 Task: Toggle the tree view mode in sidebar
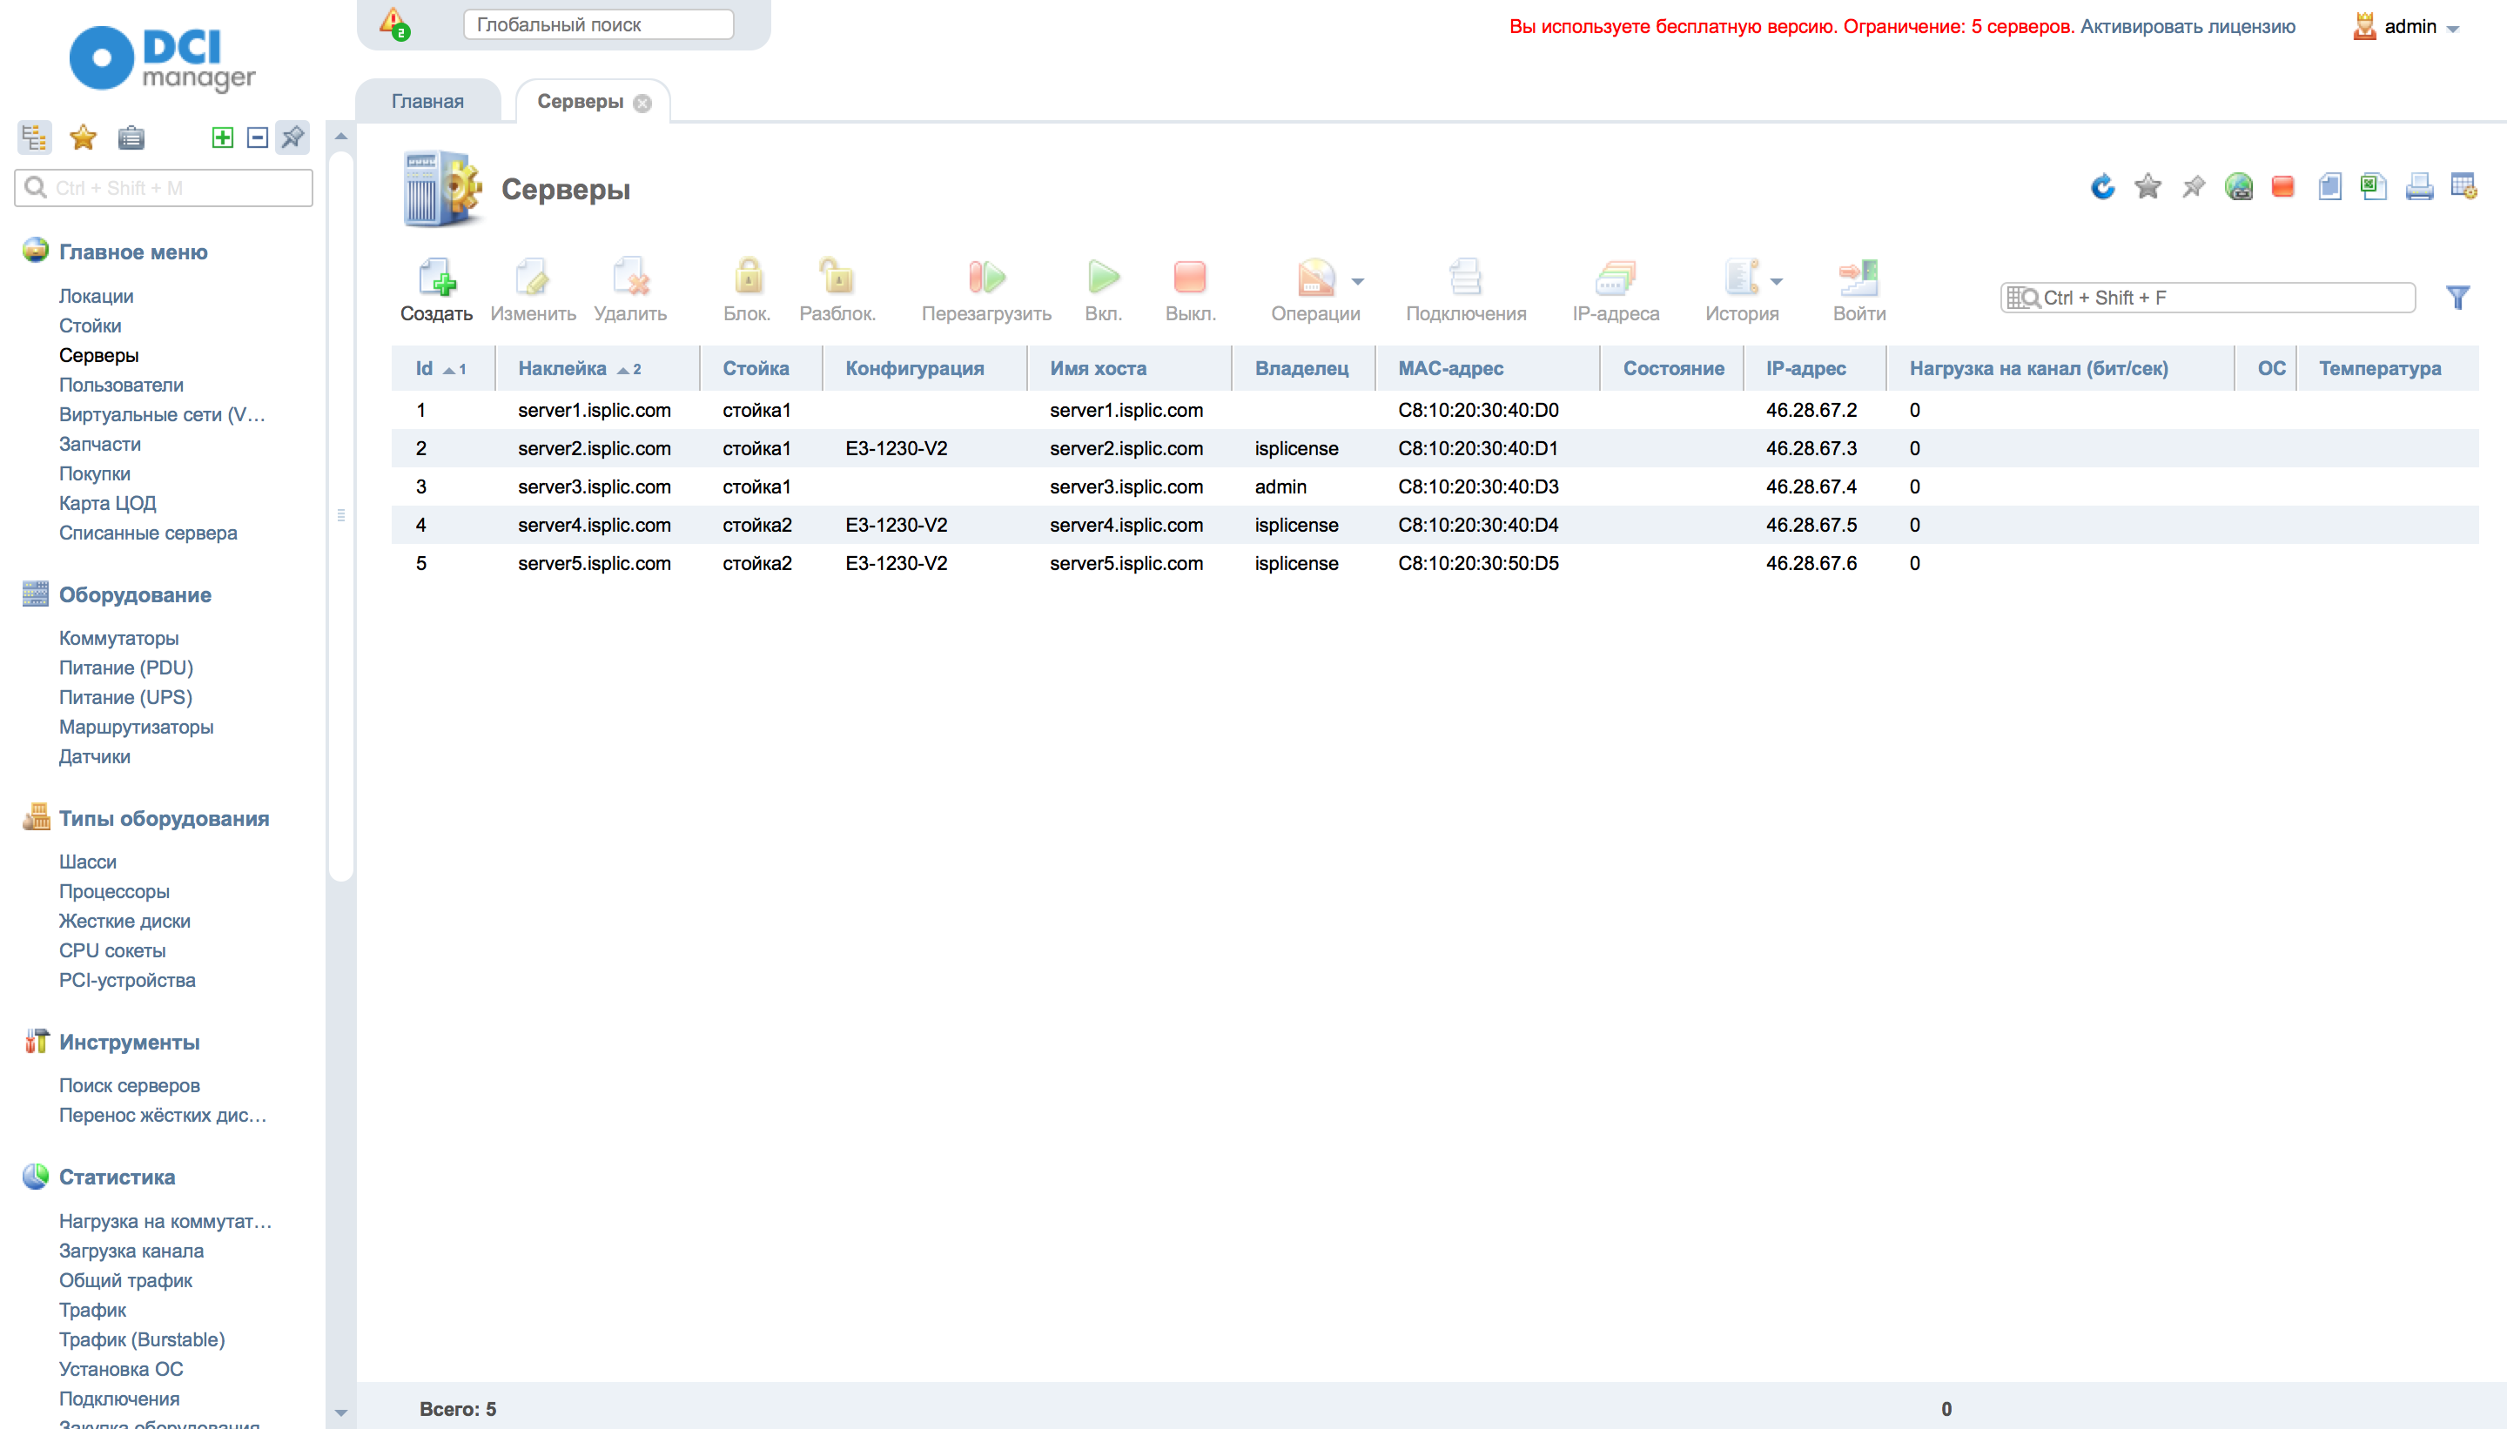coord(34,138)
